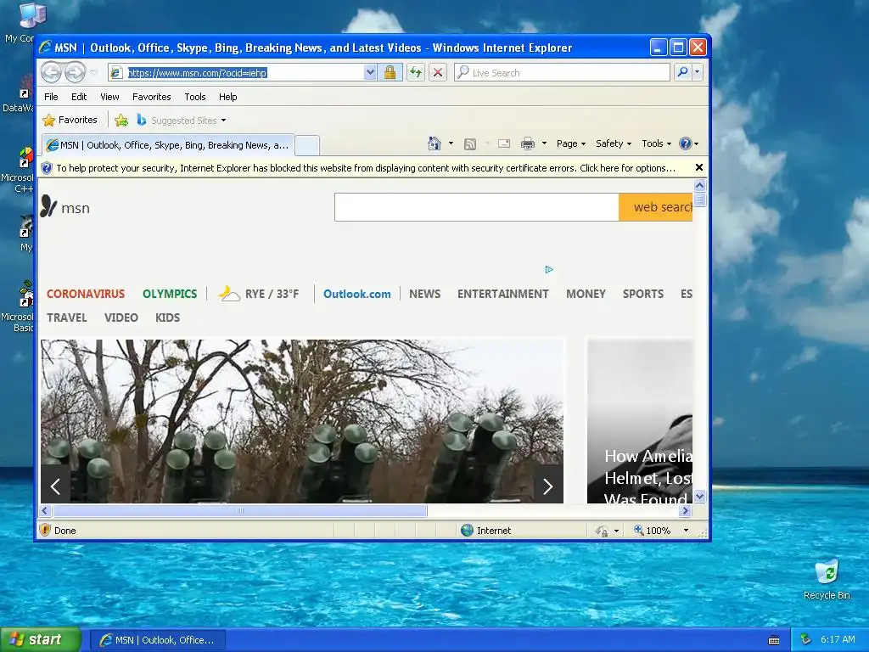
Task: Open the Safety command bar menu
Action: click(613, 143)
